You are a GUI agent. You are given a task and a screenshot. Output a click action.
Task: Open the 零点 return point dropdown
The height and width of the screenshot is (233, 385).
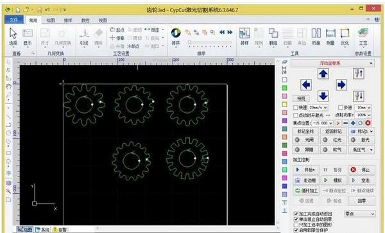click(x=360, y=214)
